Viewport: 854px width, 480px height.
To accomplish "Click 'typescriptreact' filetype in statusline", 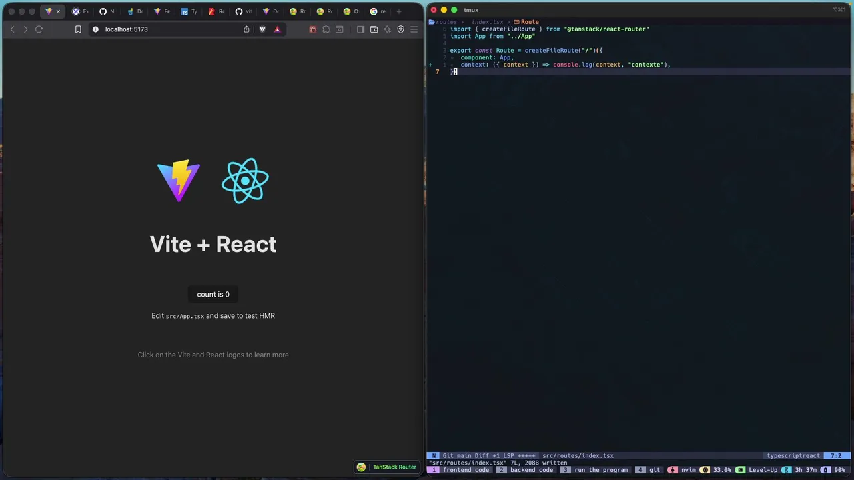I will pyautogui.click(x=793, y=456).
